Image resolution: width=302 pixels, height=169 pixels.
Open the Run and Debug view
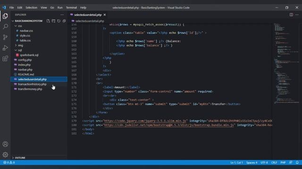[x=5, y=48]
